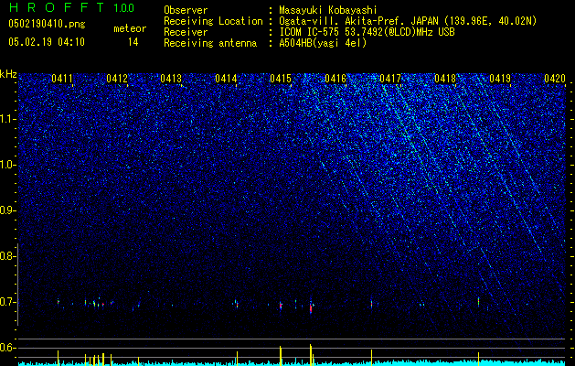The image size is (575, 366).
Task: Click the 'Receiver' field label
Action: (186, 32)
